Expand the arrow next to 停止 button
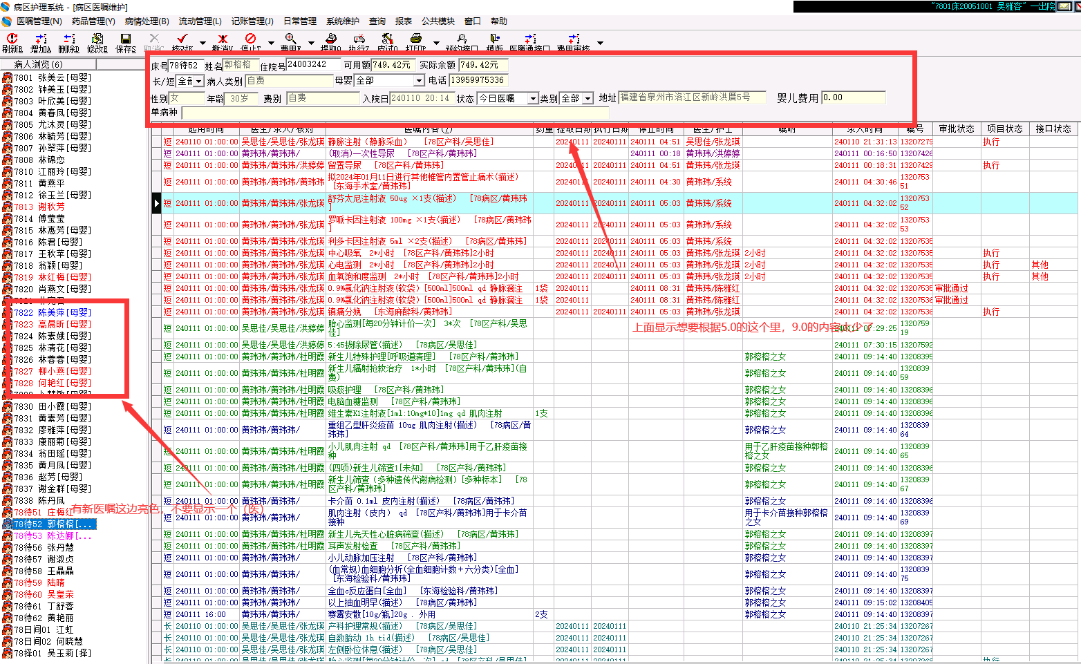Image resolution: width=1081 pixels, height=664 pixels. 270,43
